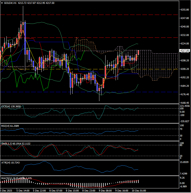The width and height of the screenshot is (191, 193).
Task: Click the 4168.40 price scale label
Action: (185, 103)
